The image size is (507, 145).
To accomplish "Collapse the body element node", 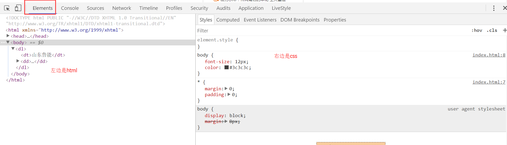I will click(x=8, y=42).
